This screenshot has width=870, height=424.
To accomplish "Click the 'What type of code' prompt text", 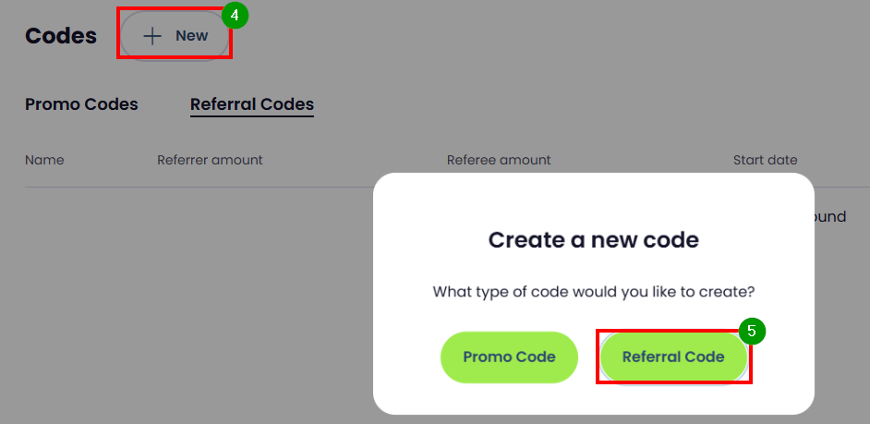I will (x=593, y=292).
